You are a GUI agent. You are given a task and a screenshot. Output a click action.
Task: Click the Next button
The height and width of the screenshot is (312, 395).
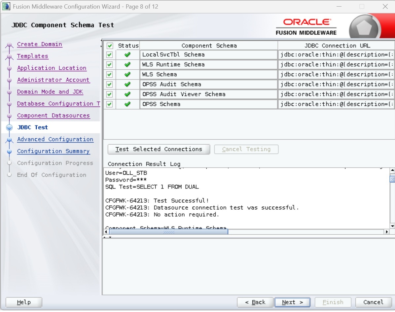[x=292, y=302]
